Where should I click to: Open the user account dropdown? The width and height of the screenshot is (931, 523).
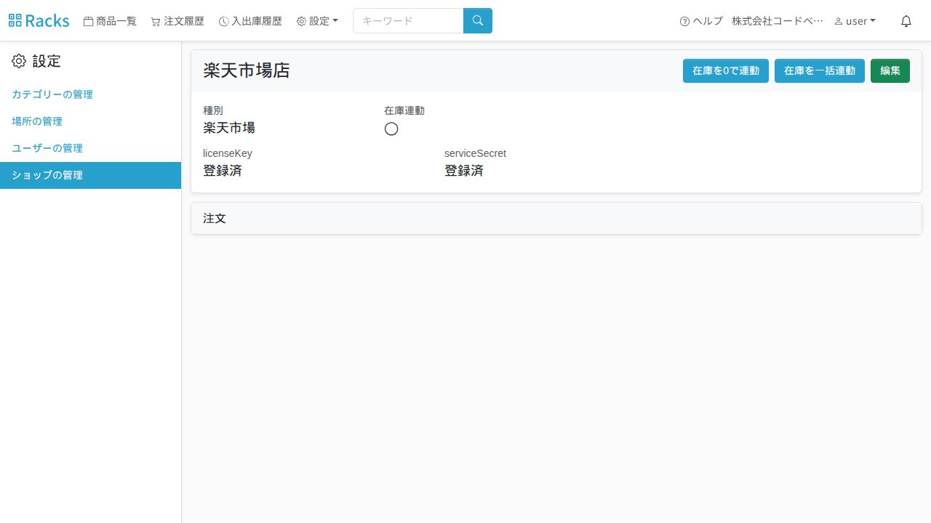855,21
